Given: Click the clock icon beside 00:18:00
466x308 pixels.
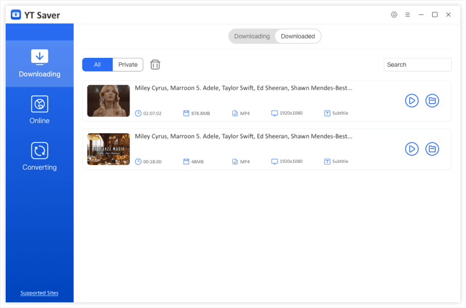Looking at the screenshot, I should click(x=138, y=162).
